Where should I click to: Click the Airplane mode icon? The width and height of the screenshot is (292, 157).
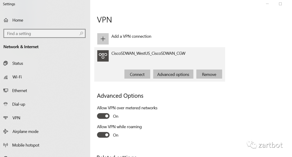pos(6,131)
